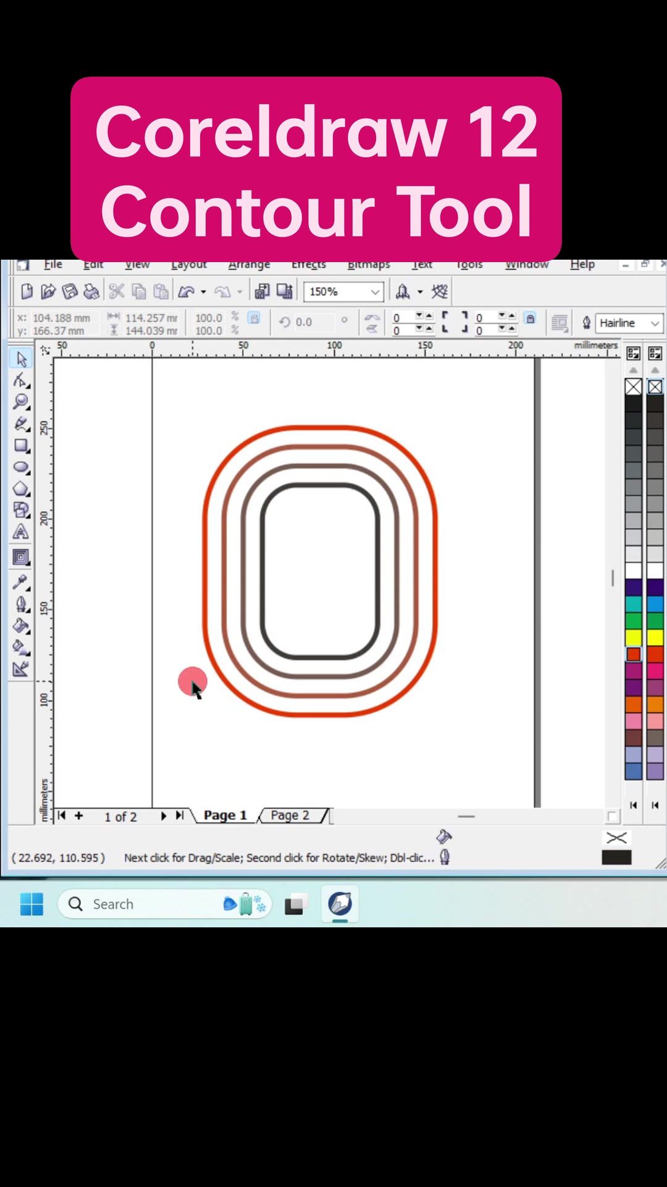Click the no-color X well in left palette
667x1187 pixels.
coord(634,387)
